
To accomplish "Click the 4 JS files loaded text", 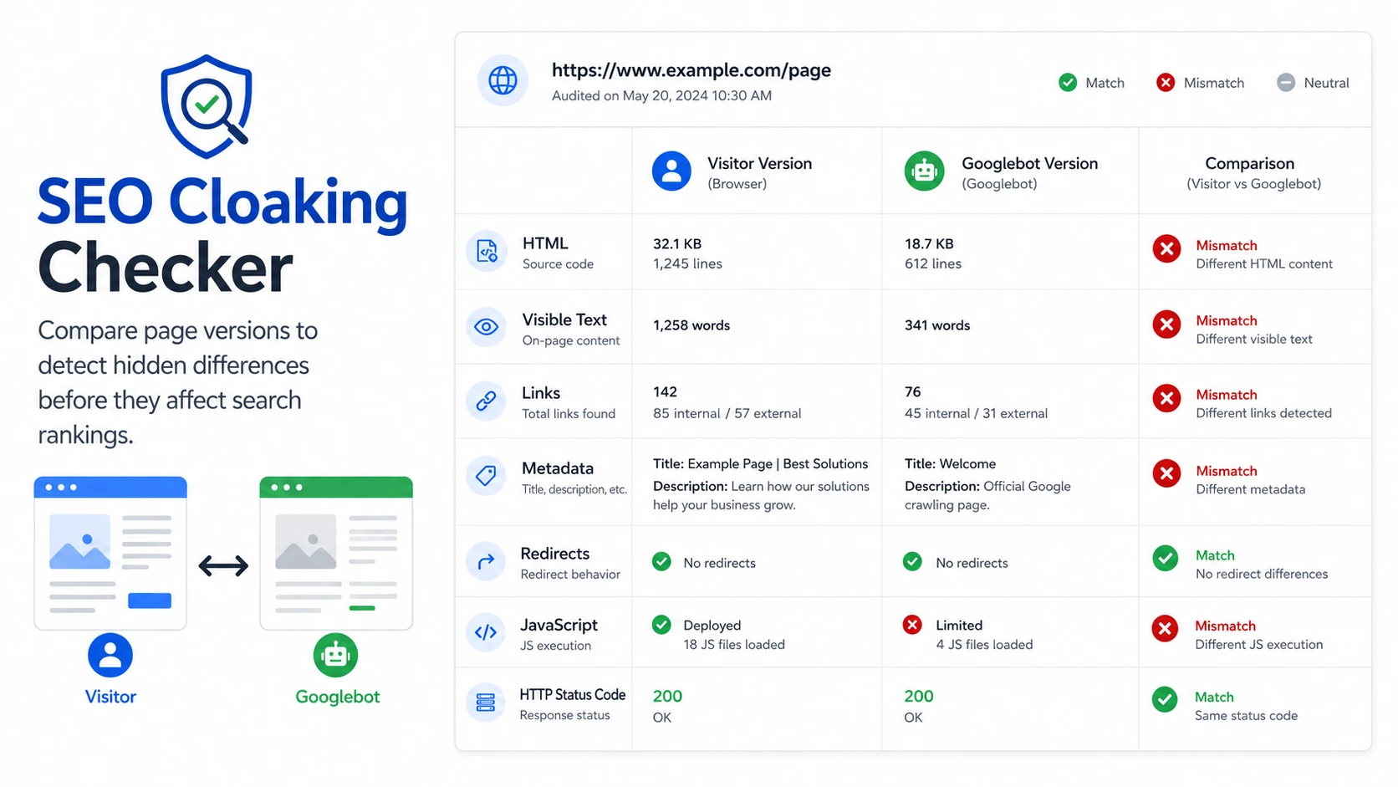I will point(984,645).
